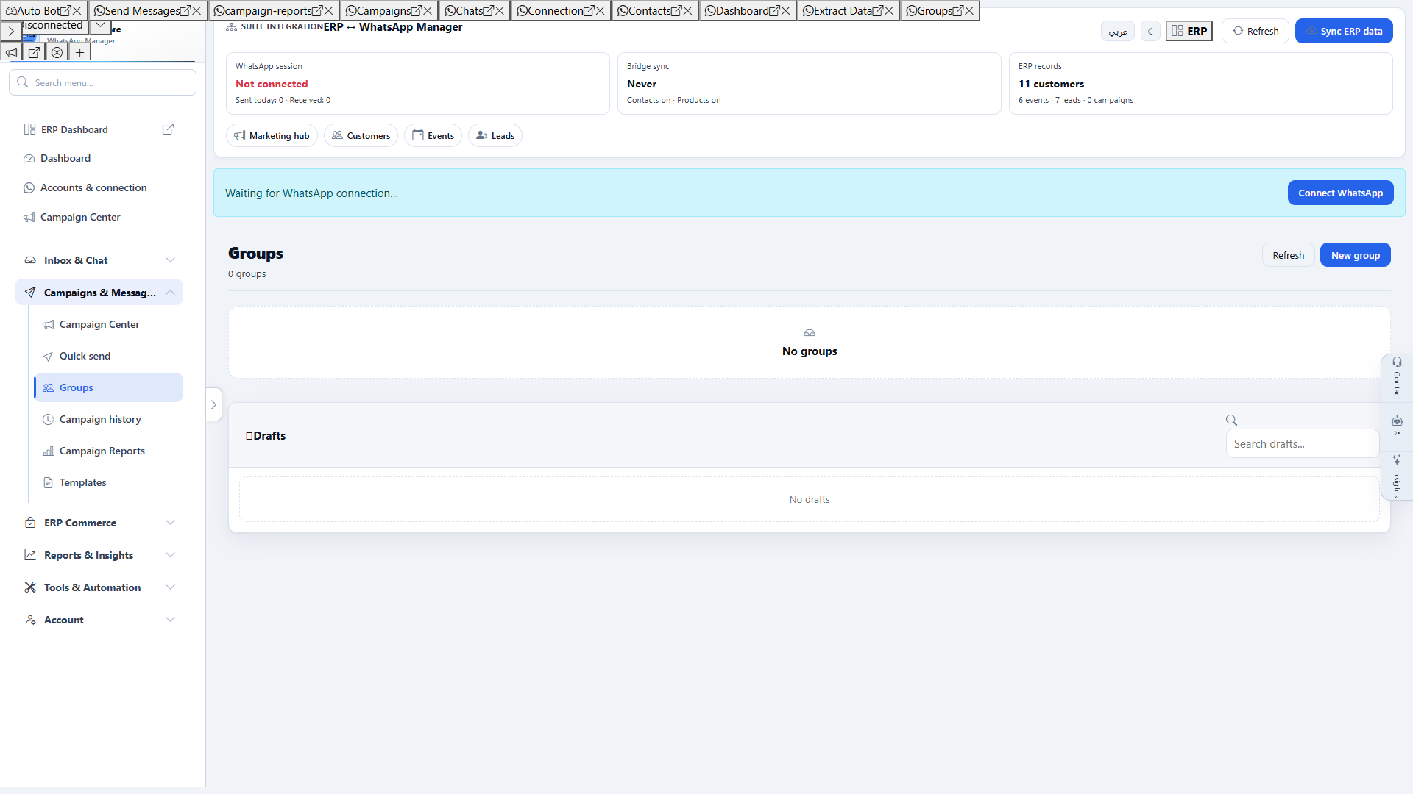Click Refresh in the Groups header
Viewport: 1413px width, 794px height.
coord(1288,255)
